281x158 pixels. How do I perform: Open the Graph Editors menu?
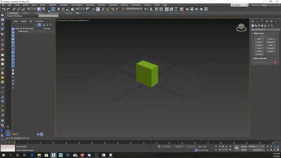pyautogui.click(x=77, y=5)
